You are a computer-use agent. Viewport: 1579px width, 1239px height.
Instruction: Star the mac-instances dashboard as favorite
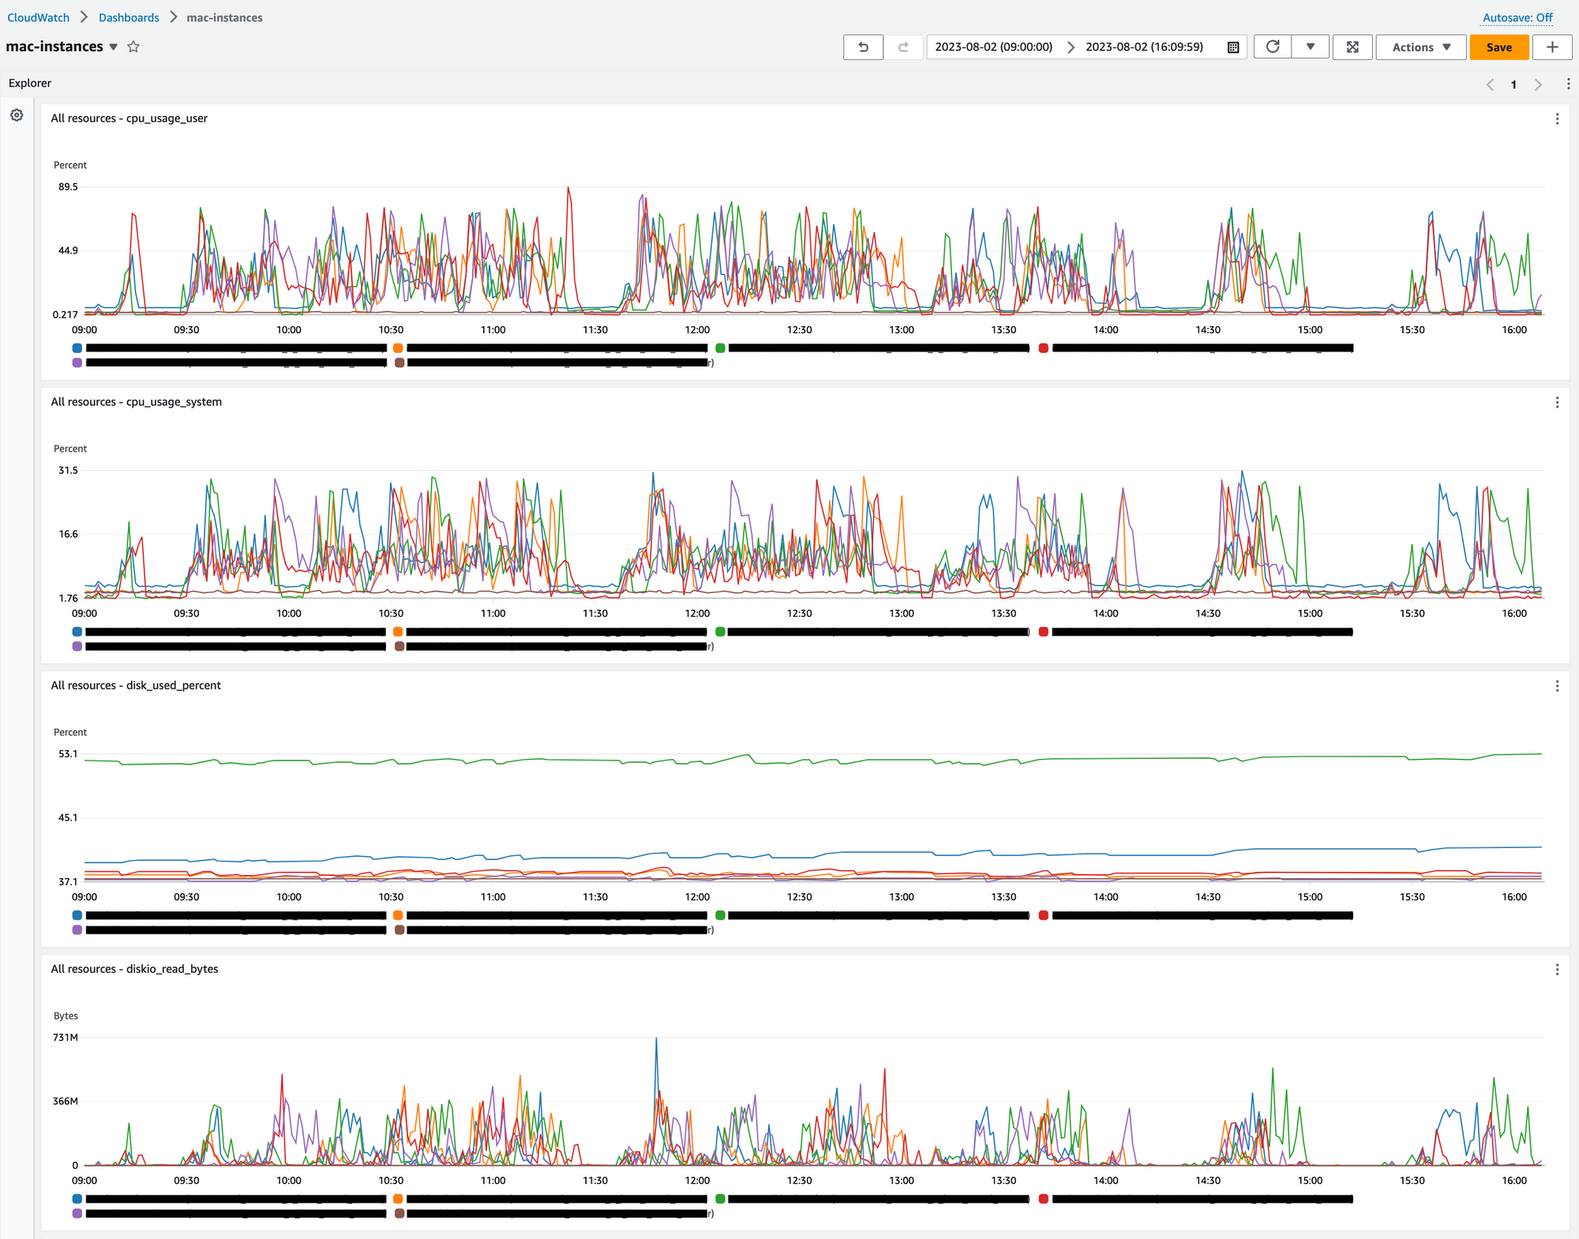point(133,47)
